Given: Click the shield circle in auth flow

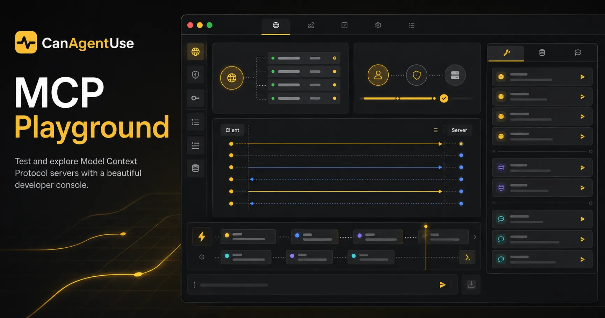Looking at the screenshot, I should point(417,75).
